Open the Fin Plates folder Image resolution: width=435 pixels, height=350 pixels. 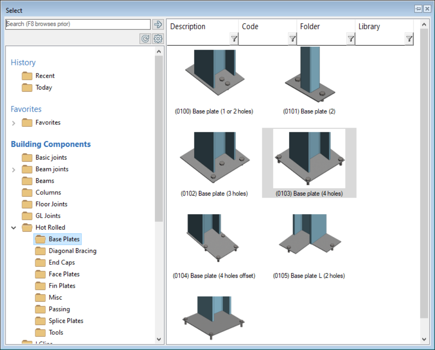pos(52,286)
